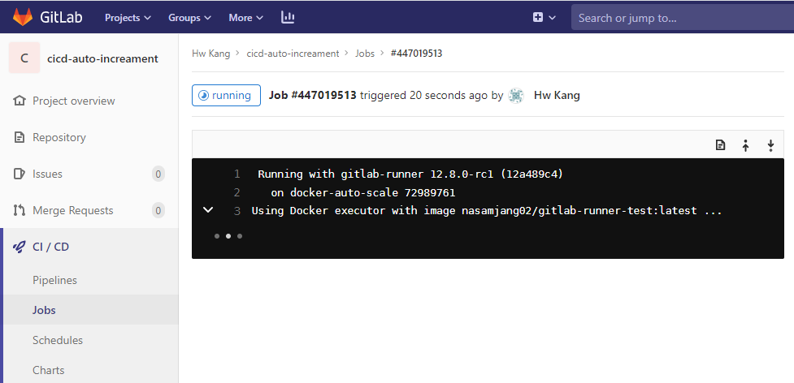Screen dimensions: 794x383
Task: Click the 'Running with gitlab-runner 12.8.0-rc1' line
Action: [x=410, y=174]
